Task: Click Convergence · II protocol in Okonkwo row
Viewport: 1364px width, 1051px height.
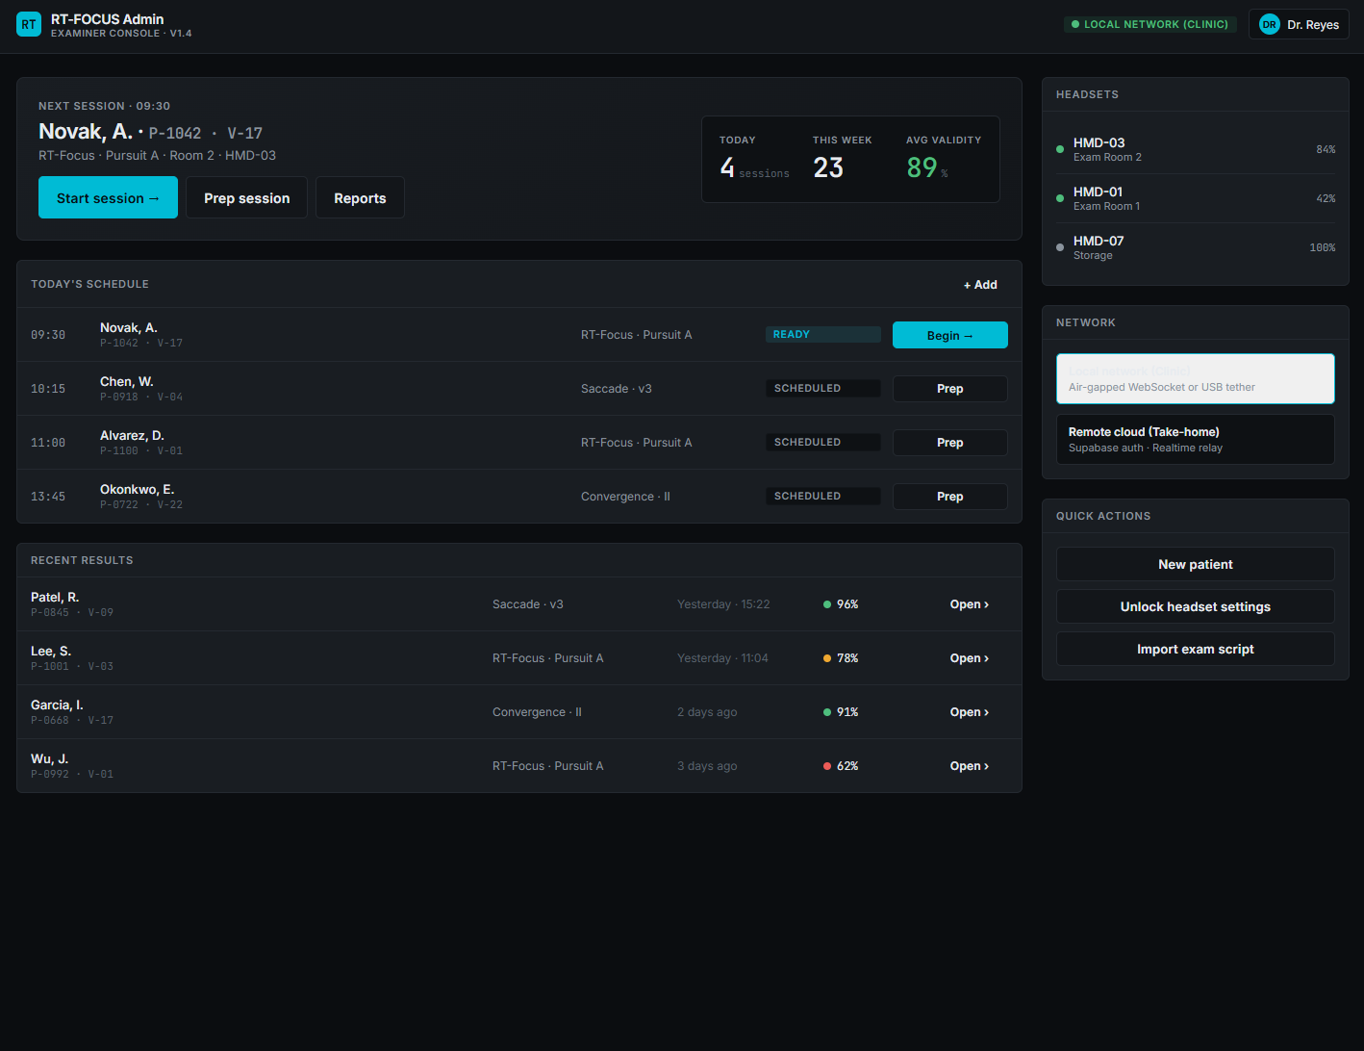Action: click(x=625, y=497)
